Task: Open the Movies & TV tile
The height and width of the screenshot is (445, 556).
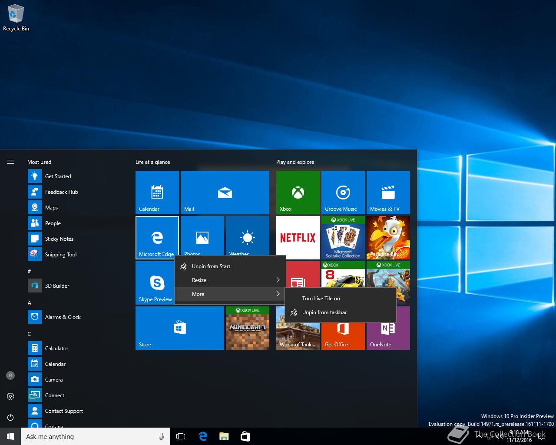Action: click(x=388, y=193)
